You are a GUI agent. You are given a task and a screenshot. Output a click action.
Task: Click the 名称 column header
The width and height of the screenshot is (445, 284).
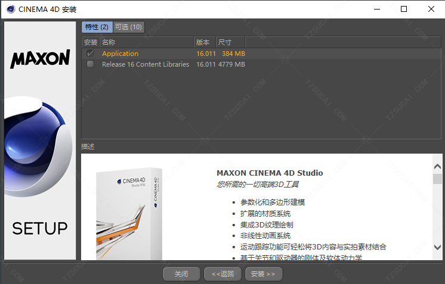(147, 42)
